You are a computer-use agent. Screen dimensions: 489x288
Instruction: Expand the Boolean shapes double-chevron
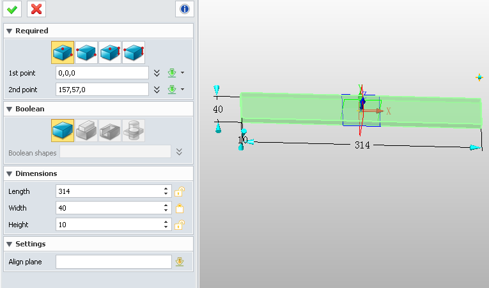(179, 152)
